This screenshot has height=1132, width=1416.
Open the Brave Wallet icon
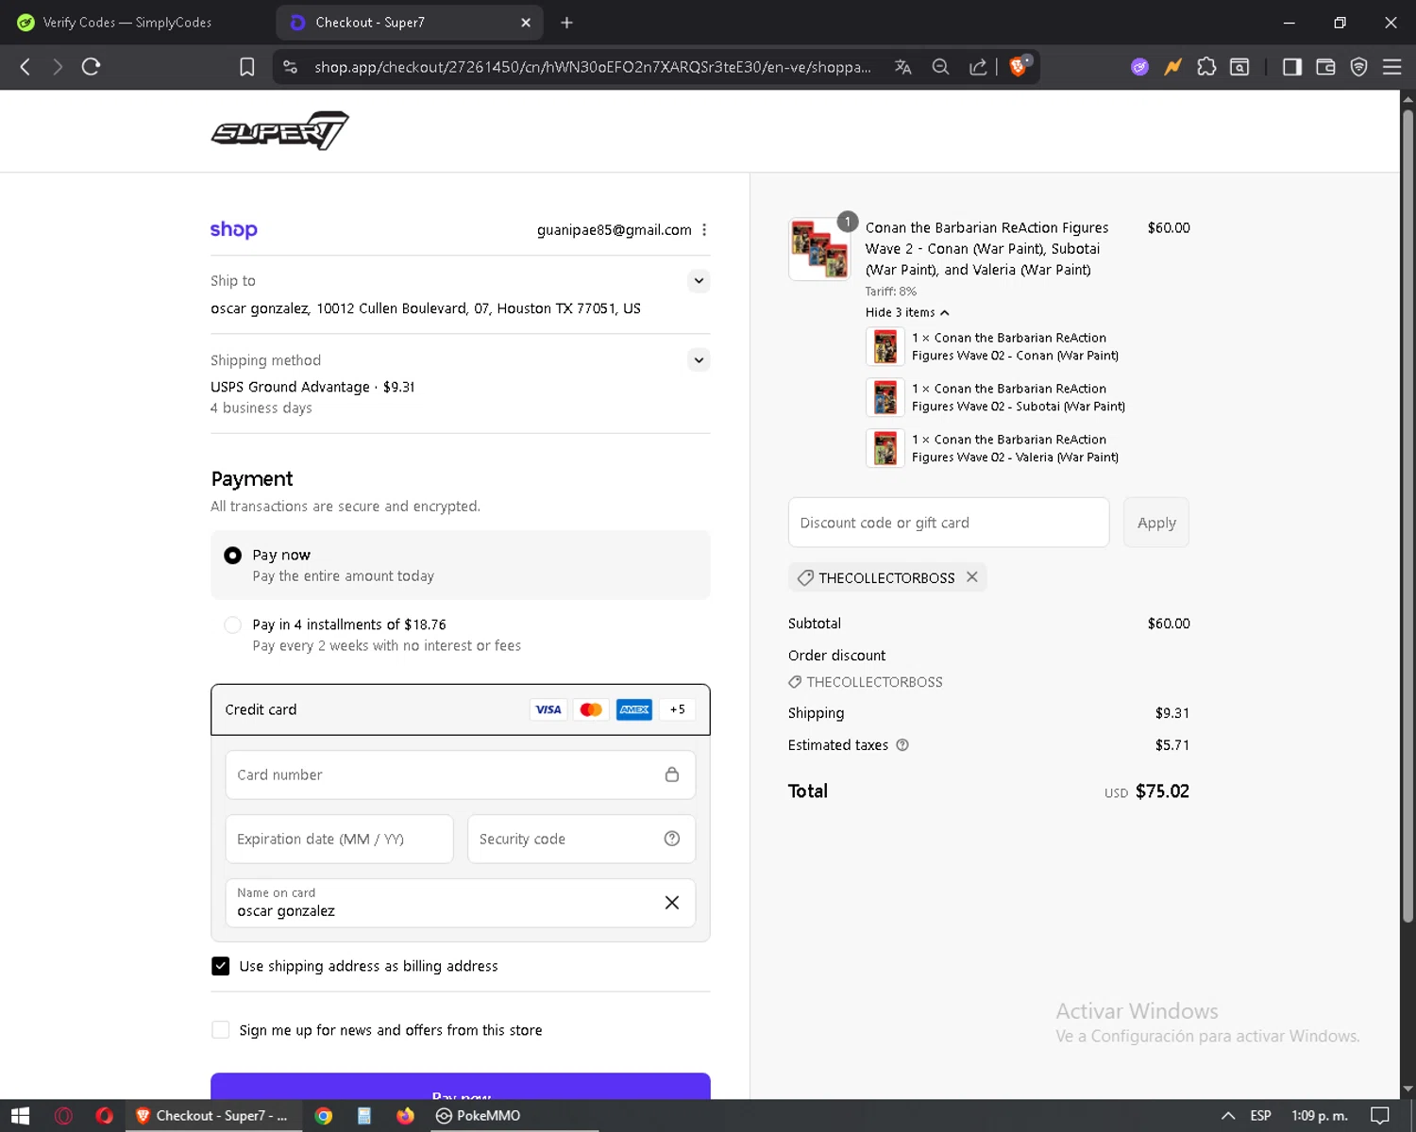pos(1325,67)
